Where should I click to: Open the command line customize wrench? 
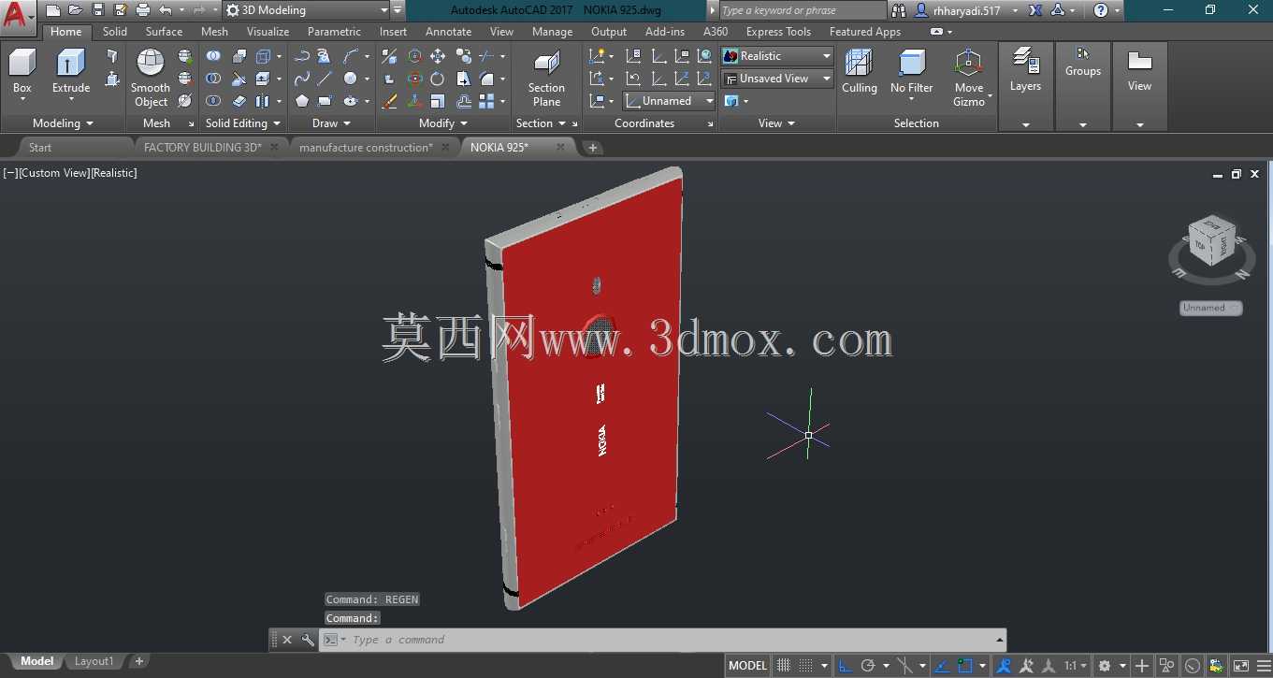tap(308, 640)
